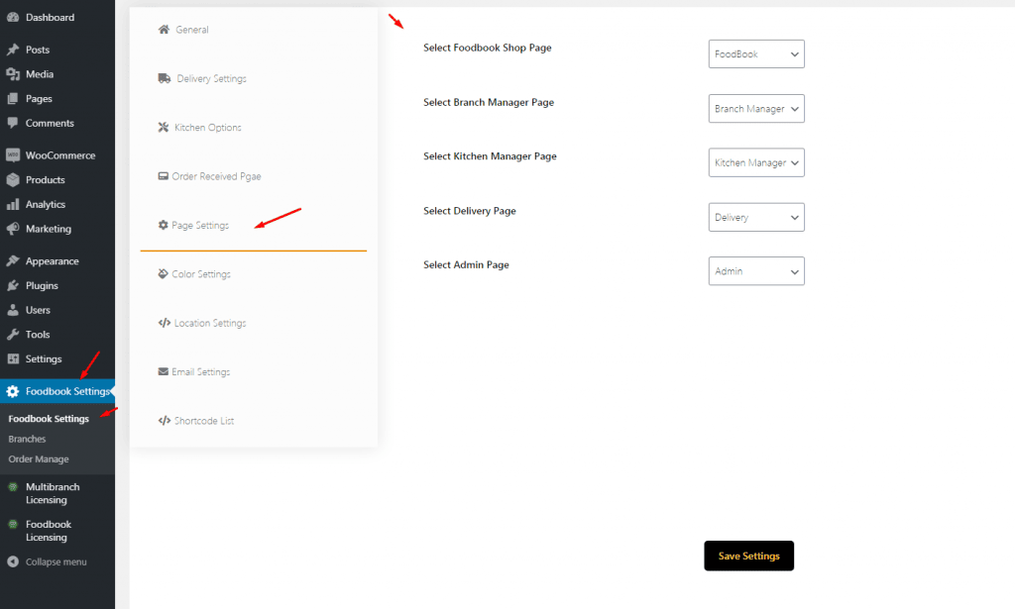Click the WooCommerce icon in sidebar
This screenshot has height=609, width=1015.
click(x=13, y=155)
